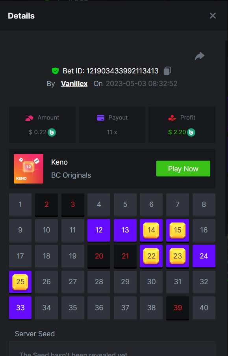
Task: Open the Vanillex user profile link
Action: pyautogui.click(x=74, y=84)
